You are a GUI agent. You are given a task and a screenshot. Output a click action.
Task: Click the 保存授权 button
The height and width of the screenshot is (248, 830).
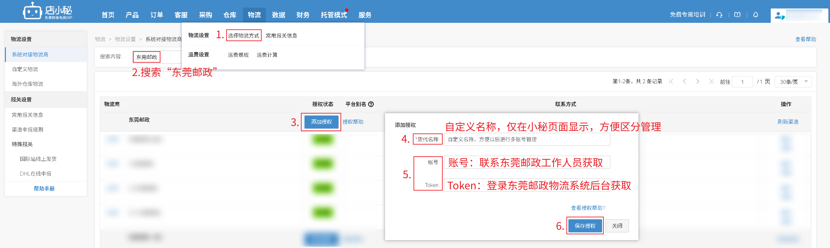[x=585, y=226]
